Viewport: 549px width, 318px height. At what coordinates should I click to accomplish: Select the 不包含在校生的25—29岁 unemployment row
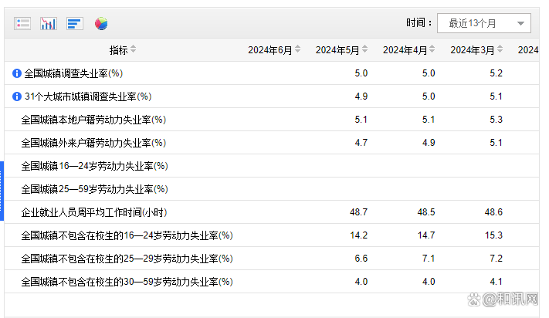272,259
